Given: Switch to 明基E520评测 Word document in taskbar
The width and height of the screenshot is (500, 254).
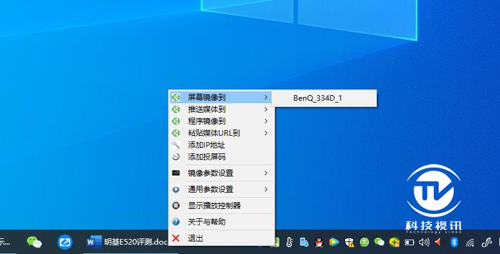Looking at the screenshot, I should 127,242.
